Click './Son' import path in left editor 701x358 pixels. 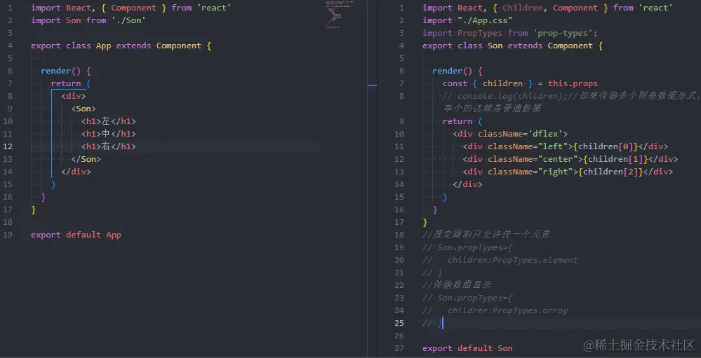click(x=128, y=20)
